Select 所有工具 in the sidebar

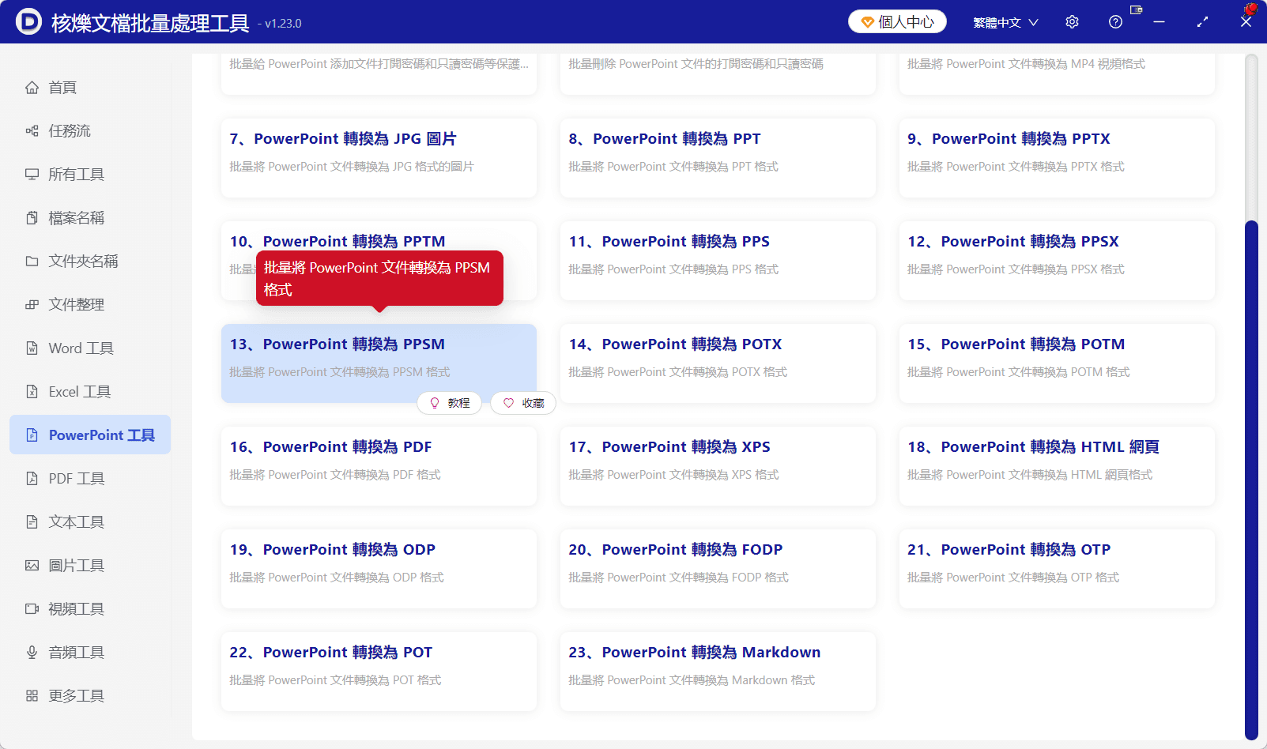coord(90,175)
